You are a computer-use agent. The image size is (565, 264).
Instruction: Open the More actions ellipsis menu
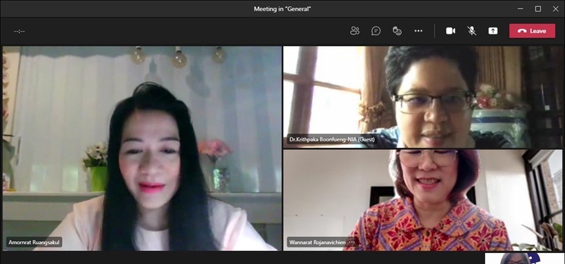point(418,31)
